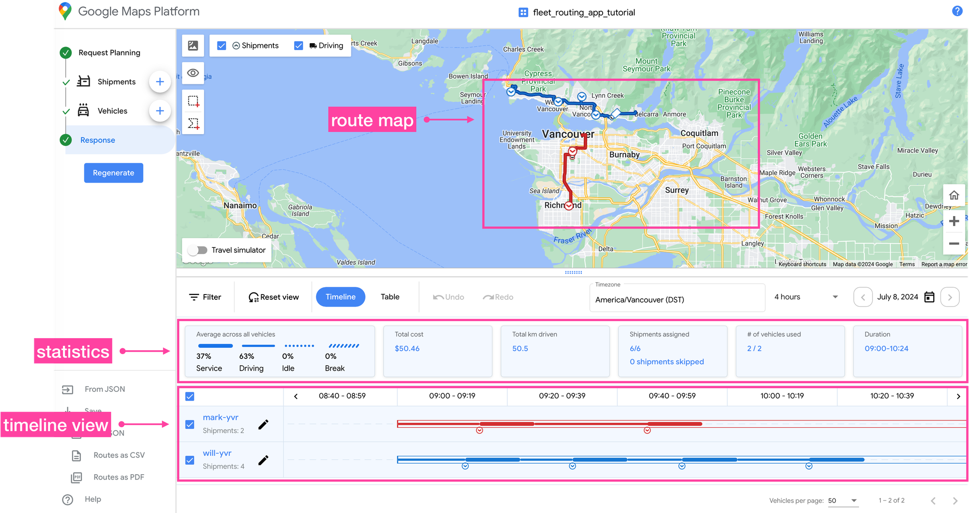The image size is (969, 513).
Task: Click the eye visibility icon on map toolbar
Action: click(x=193, y=73)
